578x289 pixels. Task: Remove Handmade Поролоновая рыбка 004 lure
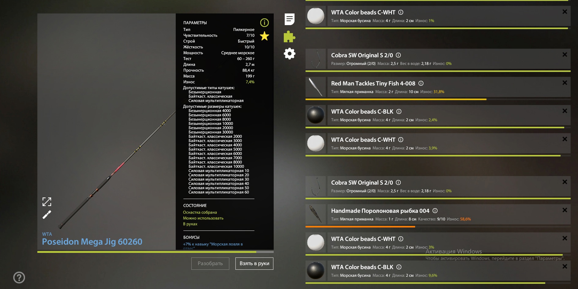(565, 210)
